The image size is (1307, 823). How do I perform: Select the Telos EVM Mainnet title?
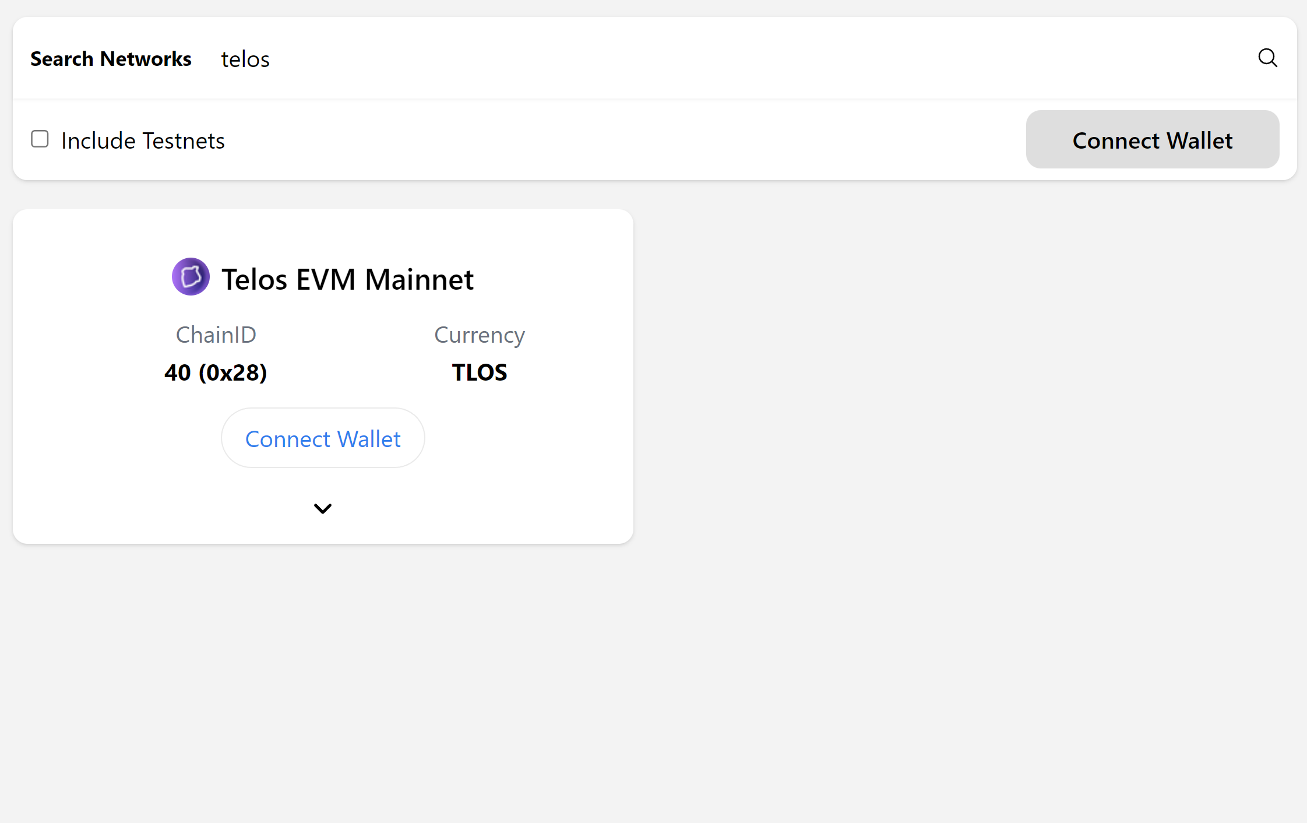pyautogui.click(x=347, y=279)
